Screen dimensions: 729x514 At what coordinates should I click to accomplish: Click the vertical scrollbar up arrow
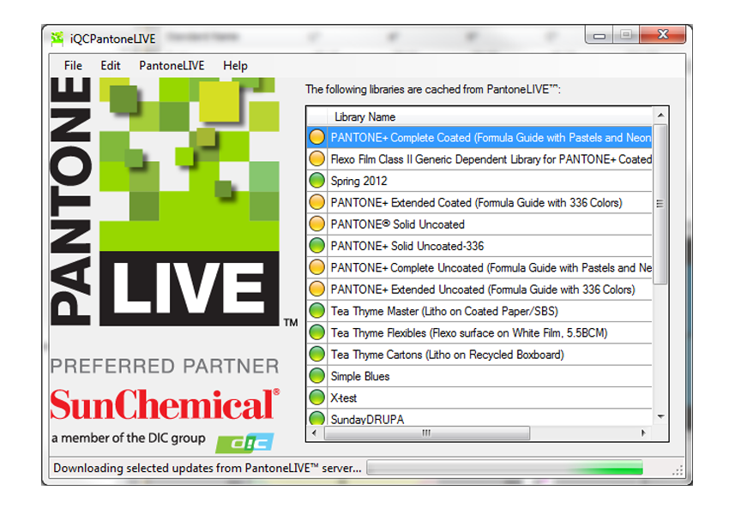[x=660, y=115]
